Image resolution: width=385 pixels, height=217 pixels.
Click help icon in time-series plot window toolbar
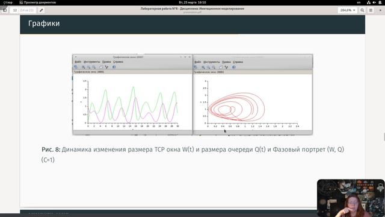tap(114, 67)
